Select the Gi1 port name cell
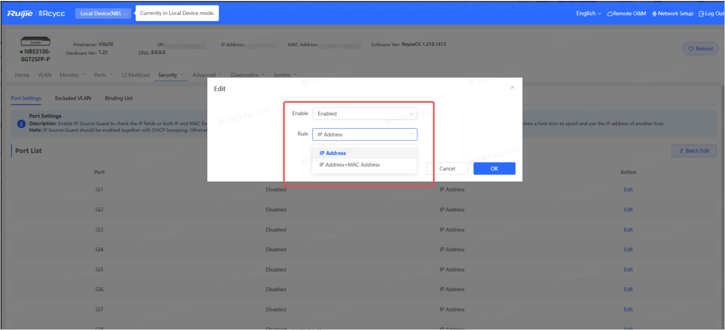The image size is (725, 330). (99, 190)
